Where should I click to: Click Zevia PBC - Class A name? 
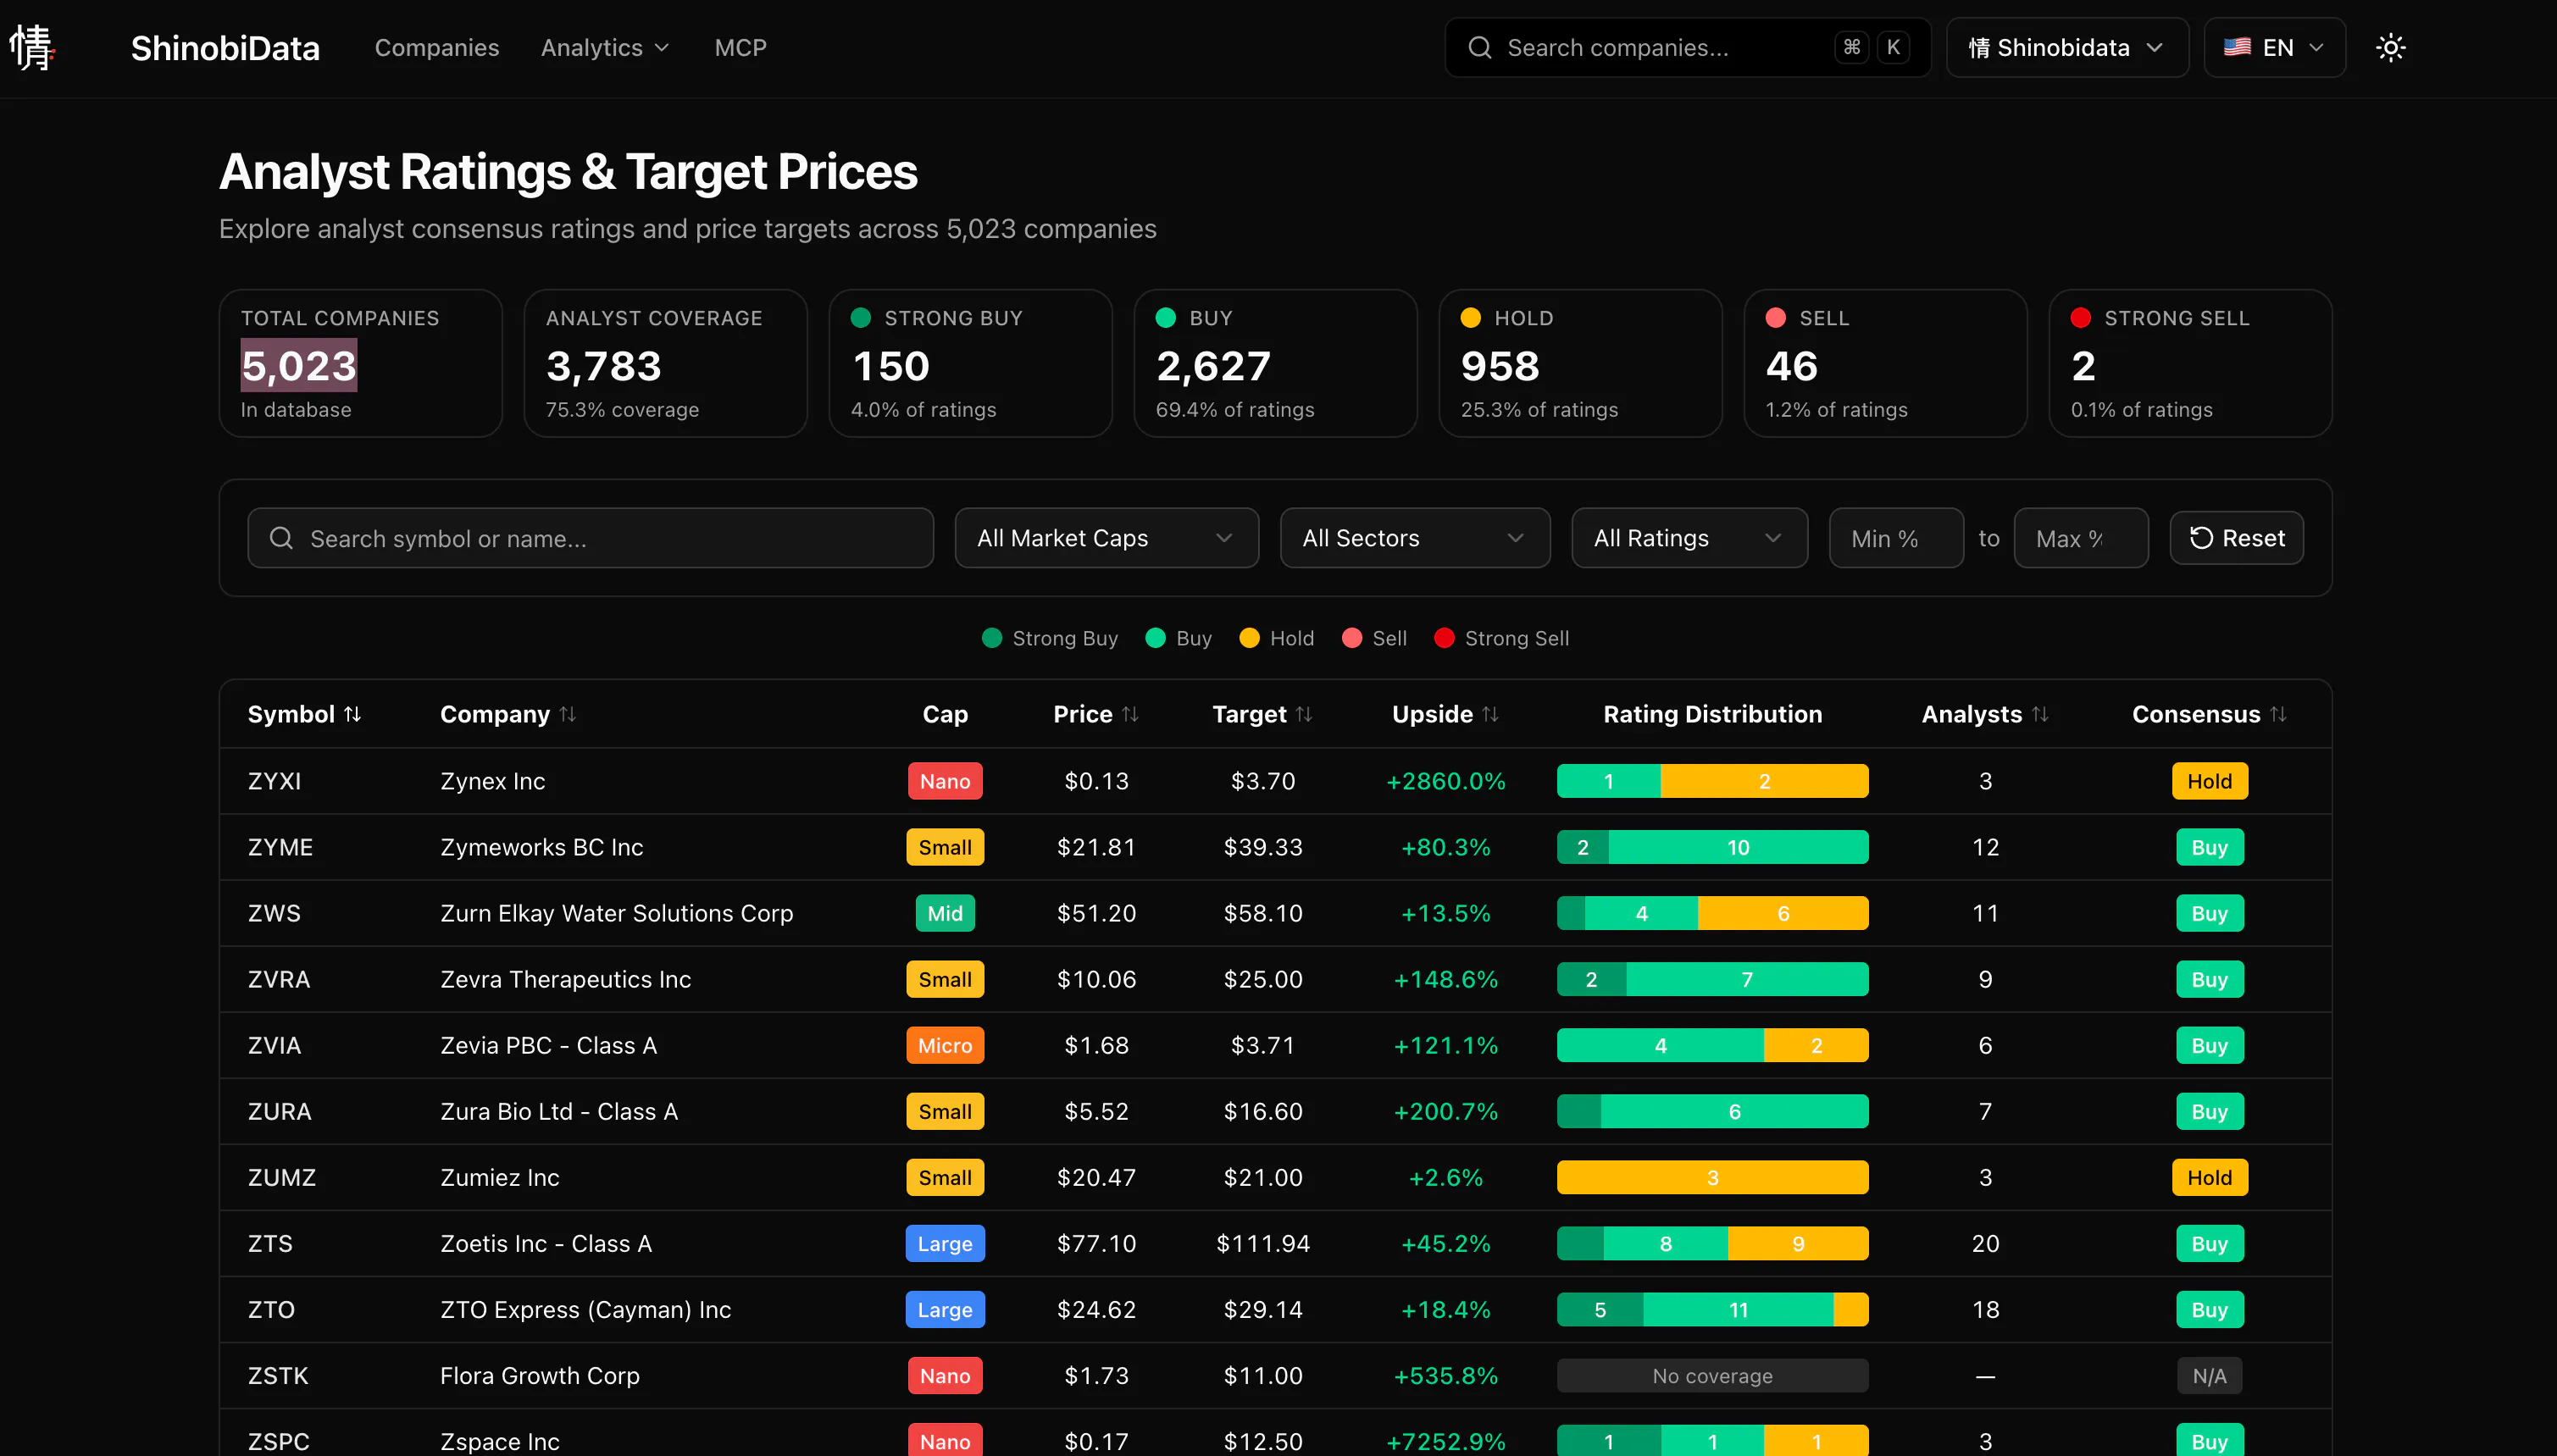548,1045
